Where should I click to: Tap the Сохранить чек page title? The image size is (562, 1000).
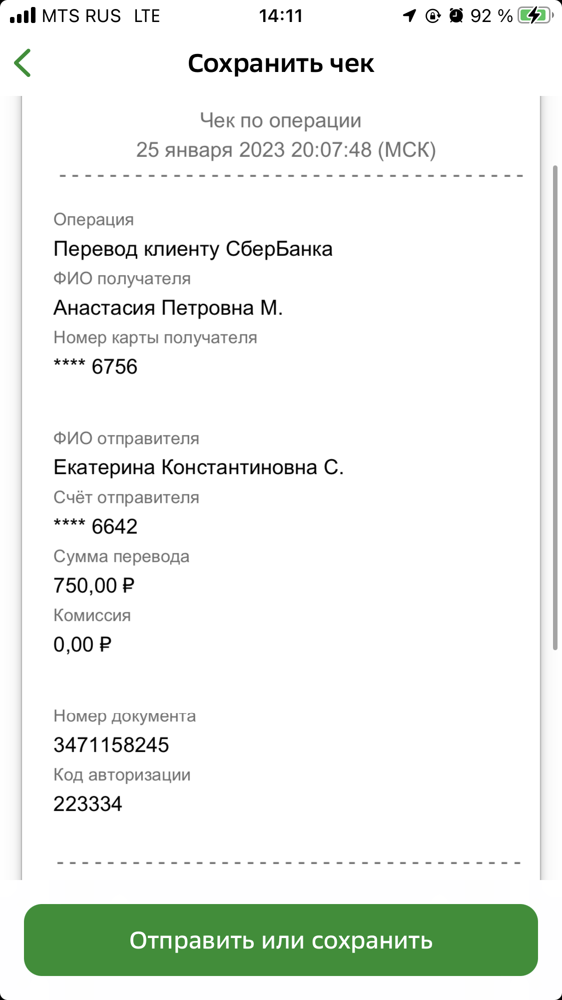click(x=281, y=63)
